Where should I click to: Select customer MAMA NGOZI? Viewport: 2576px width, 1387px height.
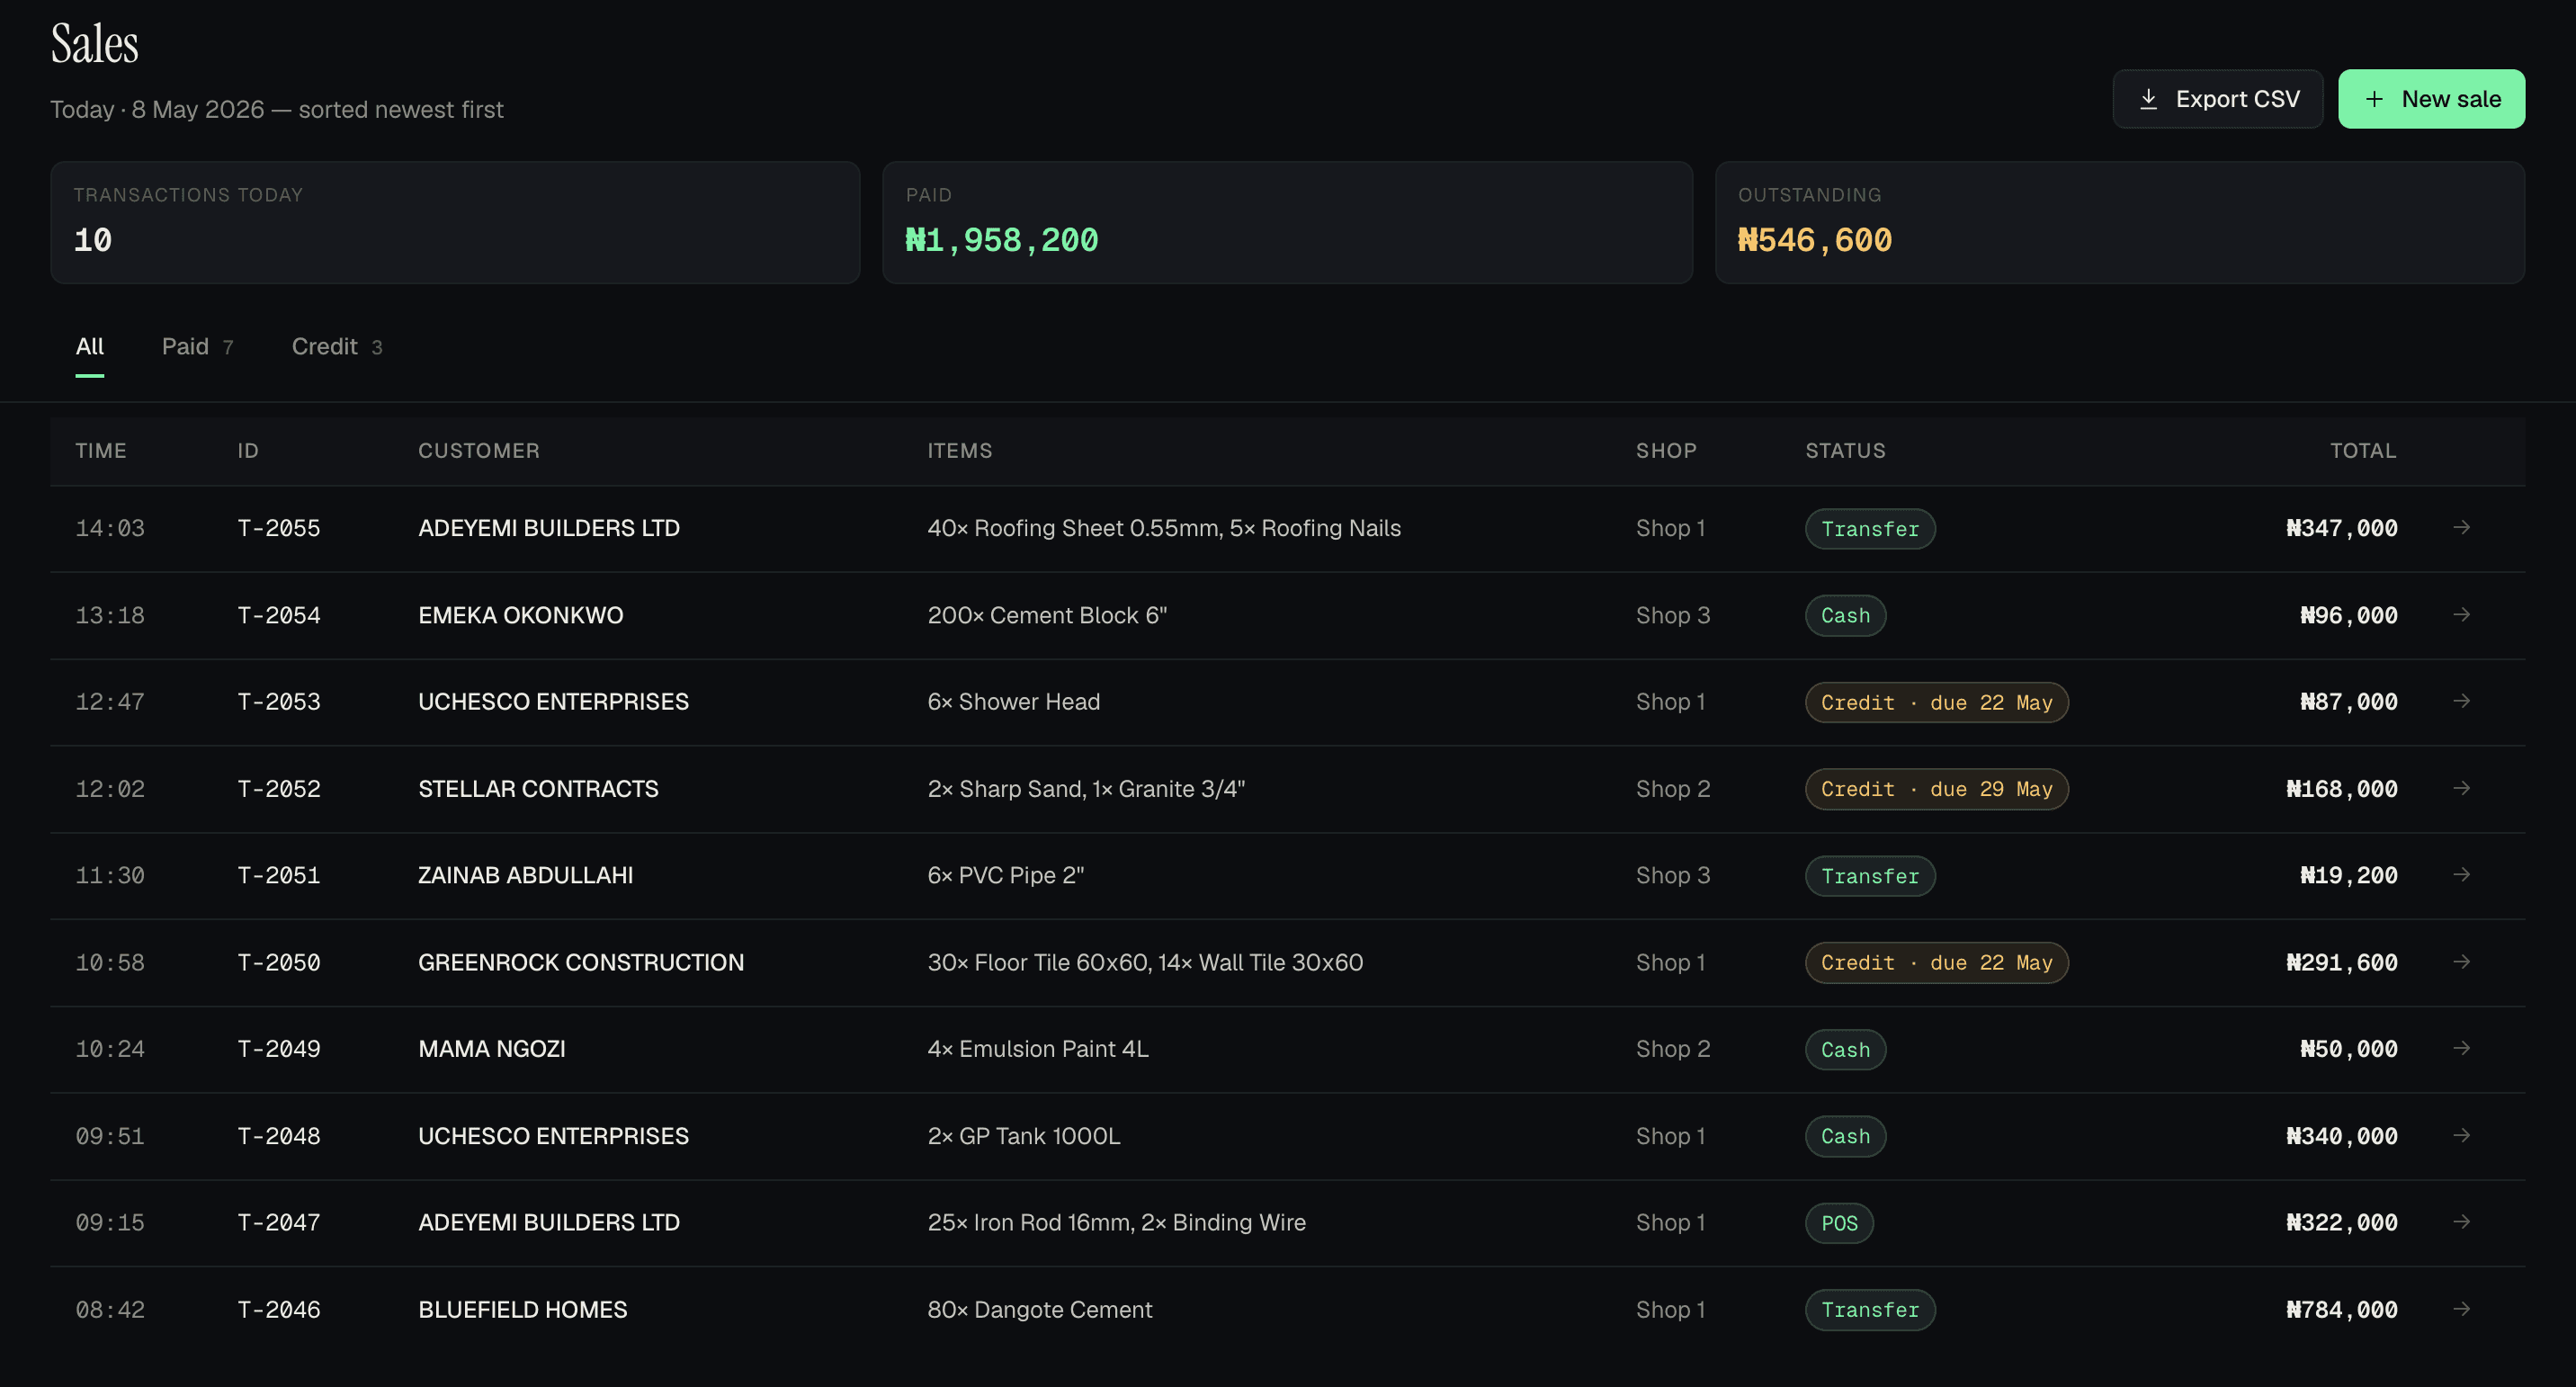491,1049
